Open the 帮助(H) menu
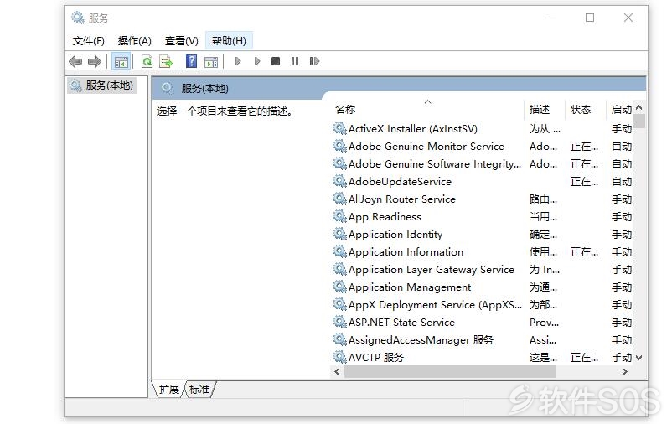The image size is (672, 424). 229,41
